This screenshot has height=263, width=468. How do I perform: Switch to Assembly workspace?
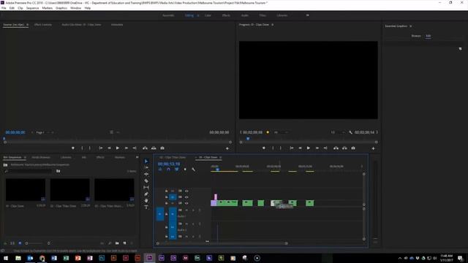(x=168, y=15)
